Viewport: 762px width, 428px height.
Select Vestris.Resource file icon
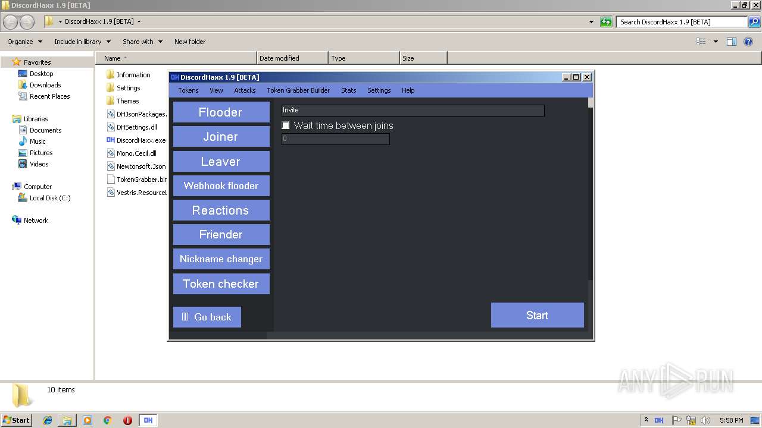[x=111, y=193]
